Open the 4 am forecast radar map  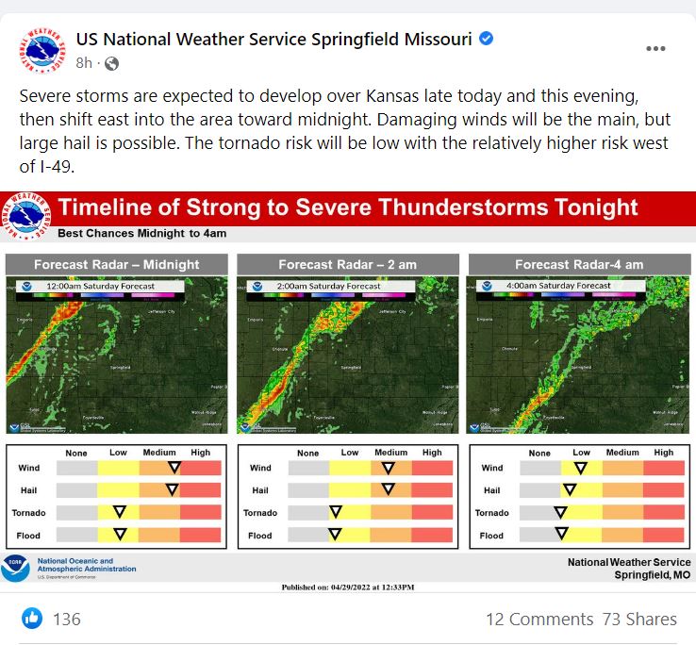tap(578, 355)
